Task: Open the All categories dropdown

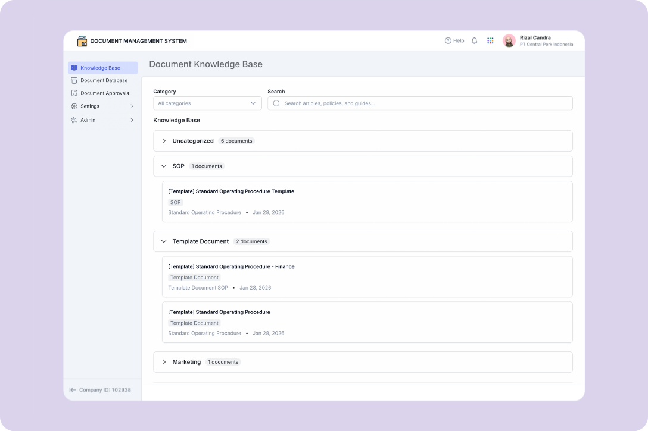Action: click(x=207, y=103)
